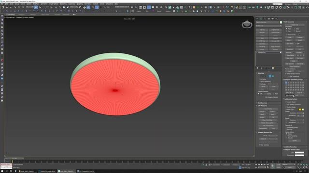Toggle Pin Stack under modifier stack
This screenshot has height=173, width=309.
(x=257, y=68)
